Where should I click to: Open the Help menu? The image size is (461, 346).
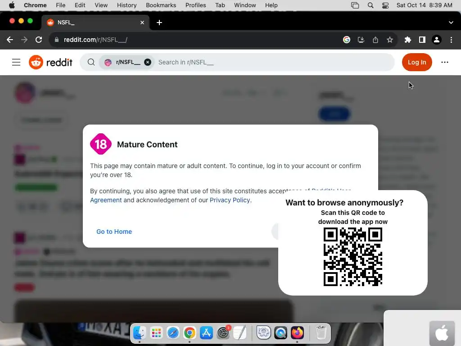click(x=271, y=5)
